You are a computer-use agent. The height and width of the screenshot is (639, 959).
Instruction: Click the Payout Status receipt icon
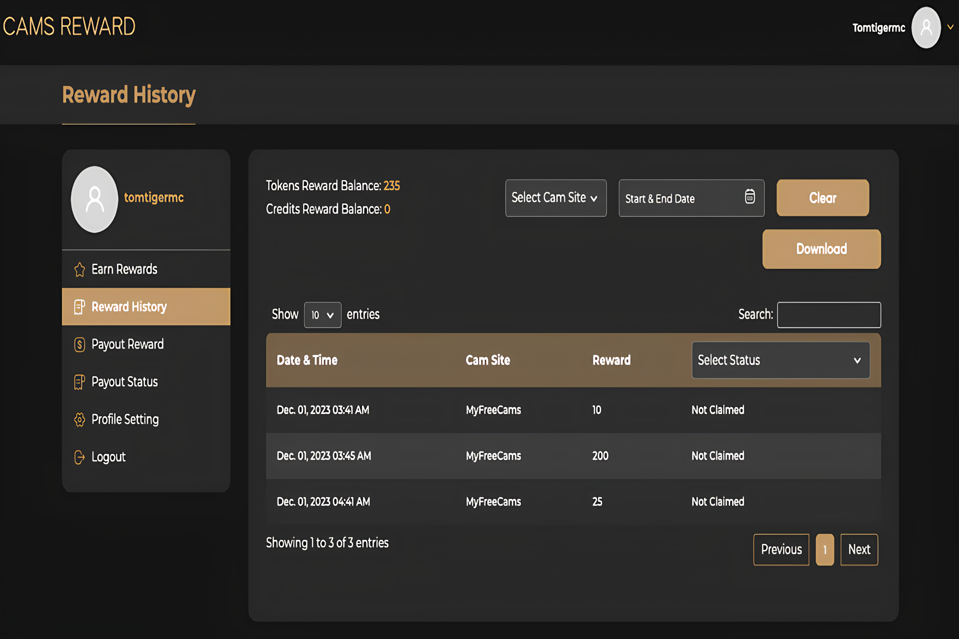click(79, 382)
